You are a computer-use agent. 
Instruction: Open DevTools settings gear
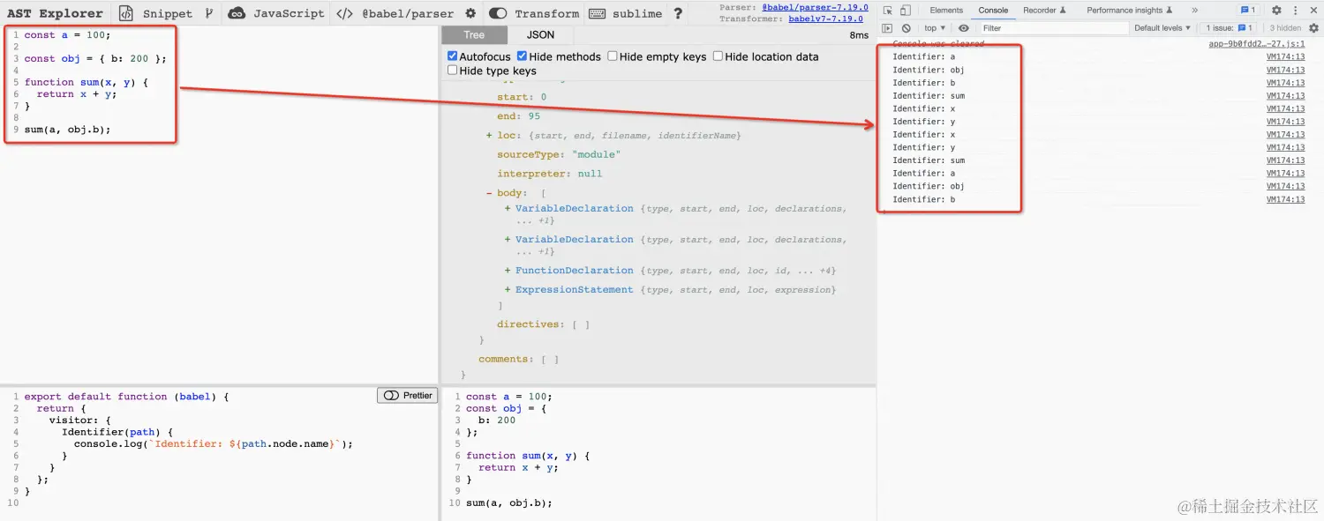[1276, 11]
